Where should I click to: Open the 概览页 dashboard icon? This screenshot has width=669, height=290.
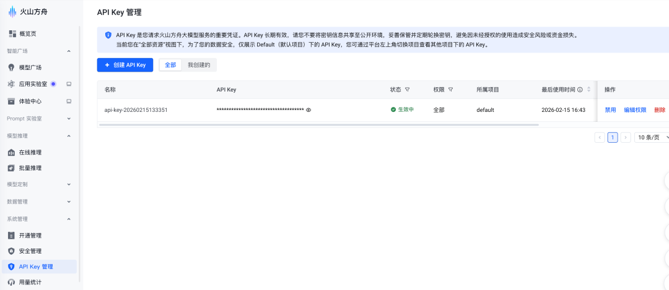tap(12, 33)
